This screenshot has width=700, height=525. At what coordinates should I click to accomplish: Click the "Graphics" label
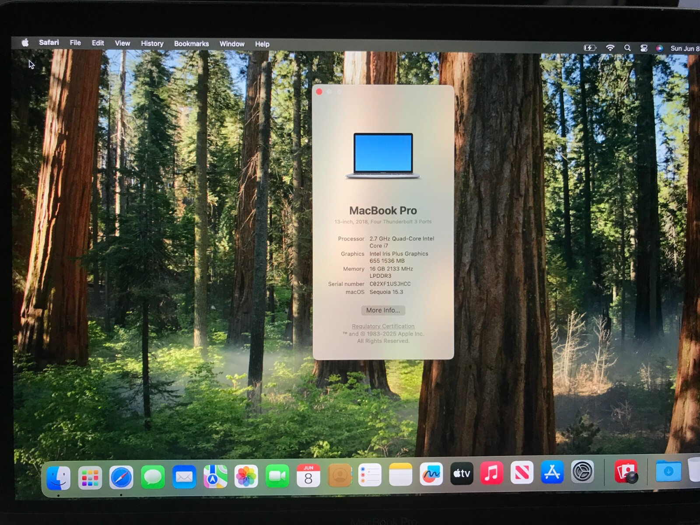tap(353, 254)
